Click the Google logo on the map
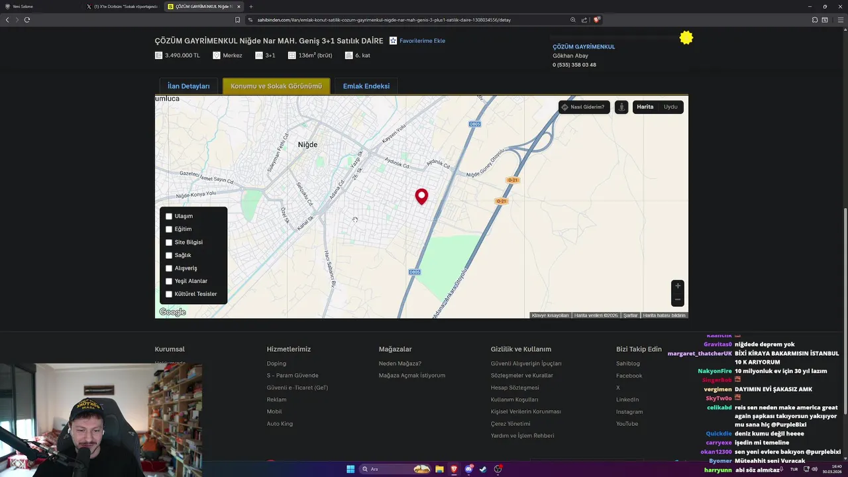This screenshot has width=848, height=477. (172, 312)
